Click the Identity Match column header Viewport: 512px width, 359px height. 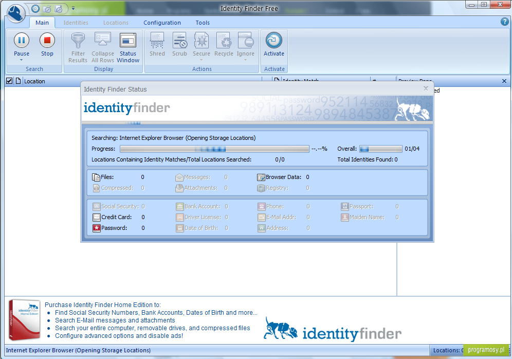point(300,79)
